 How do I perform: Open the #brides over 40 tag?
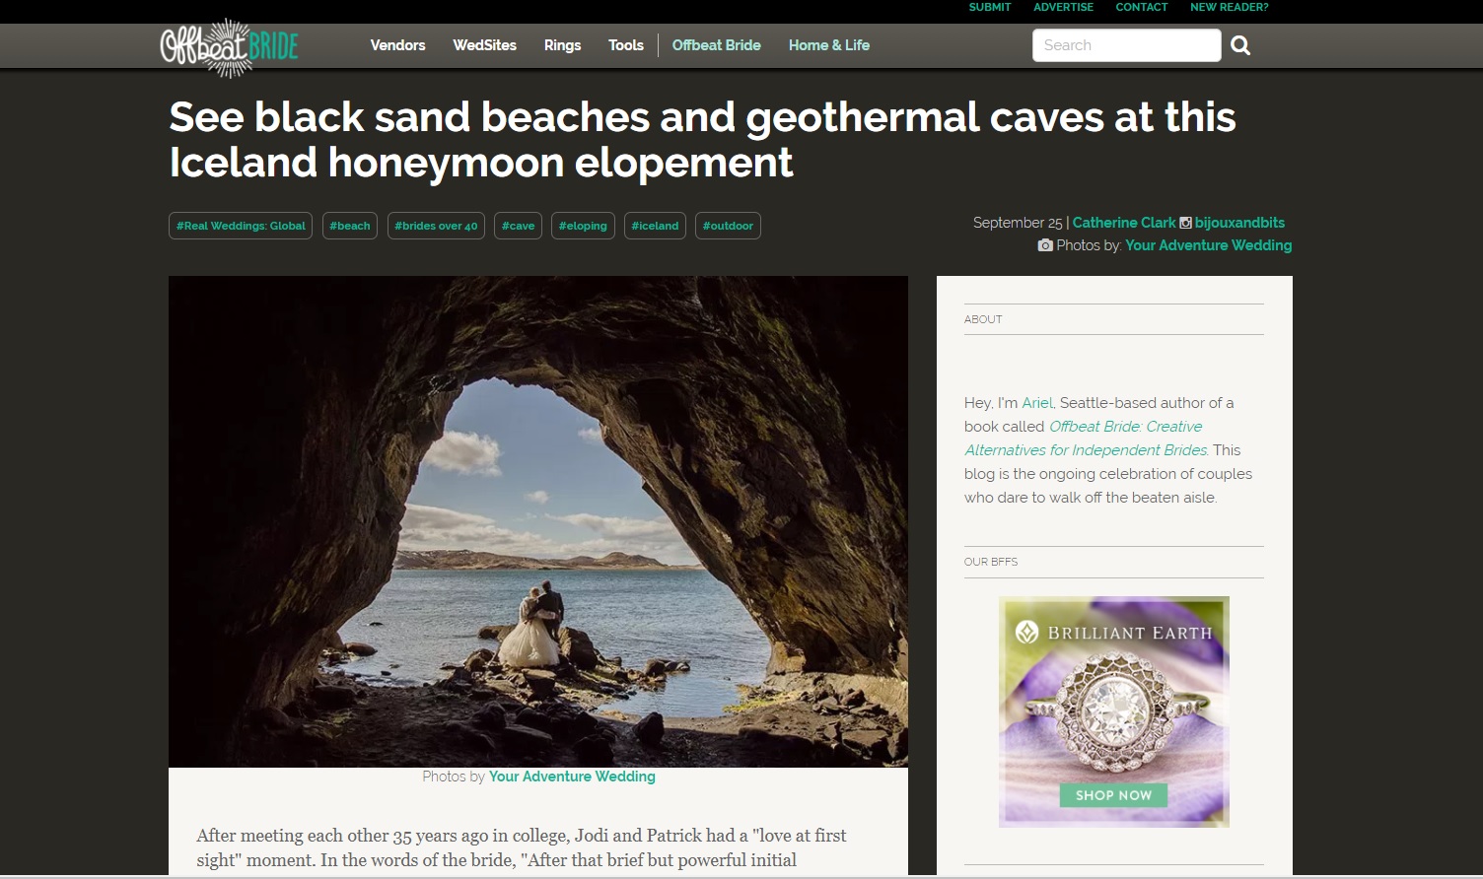pos(436,226)
